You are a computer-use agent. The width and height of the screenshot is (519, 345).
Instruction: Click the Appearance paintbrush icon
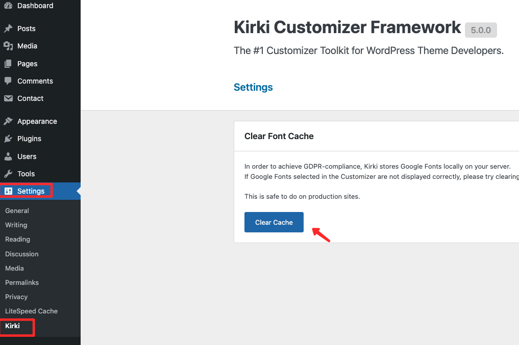pos(8,121)
